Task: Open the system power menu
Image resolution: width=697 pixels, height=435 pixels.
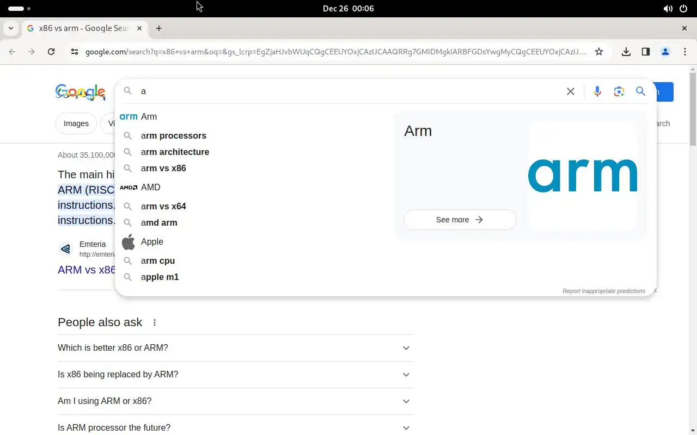Action: [684, 9]
